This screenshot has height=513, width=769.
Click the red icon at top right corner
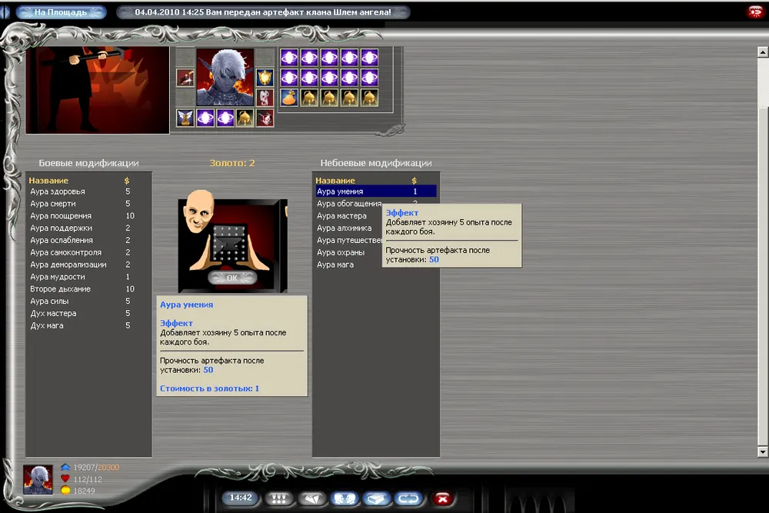[x=754, y=12]
